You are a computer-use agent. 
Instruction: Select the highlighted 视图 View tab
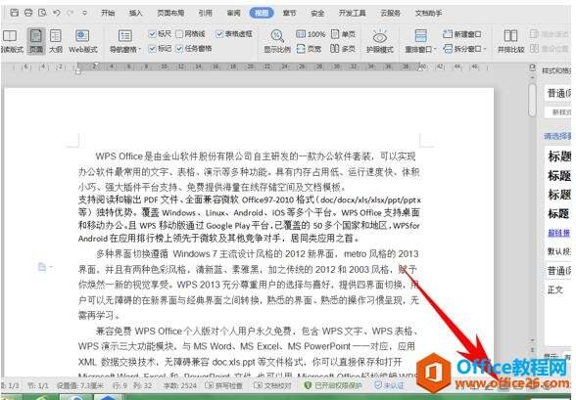tap(262, 13)
